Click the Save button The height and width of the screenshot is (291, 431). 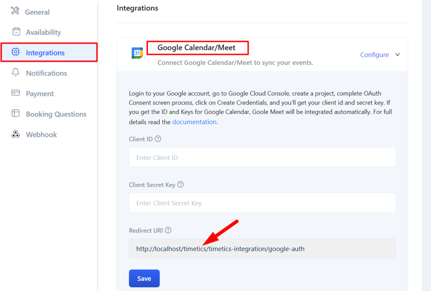click(x=144, y=278)
